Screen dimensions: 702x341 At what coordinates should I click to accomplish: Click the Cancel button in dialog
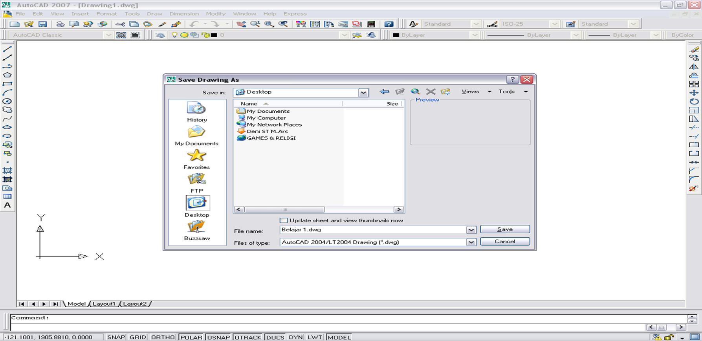click(x=505, y=241)
